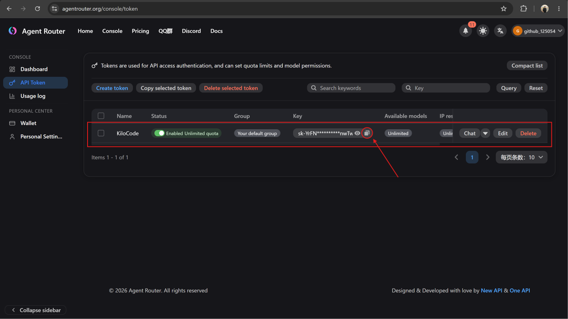Reload the current page

click(x=37, y=9)
